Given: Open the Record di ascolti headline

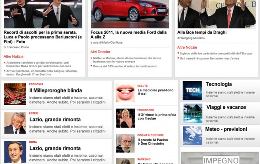Looking at the screenshot, I should (43, 37).
